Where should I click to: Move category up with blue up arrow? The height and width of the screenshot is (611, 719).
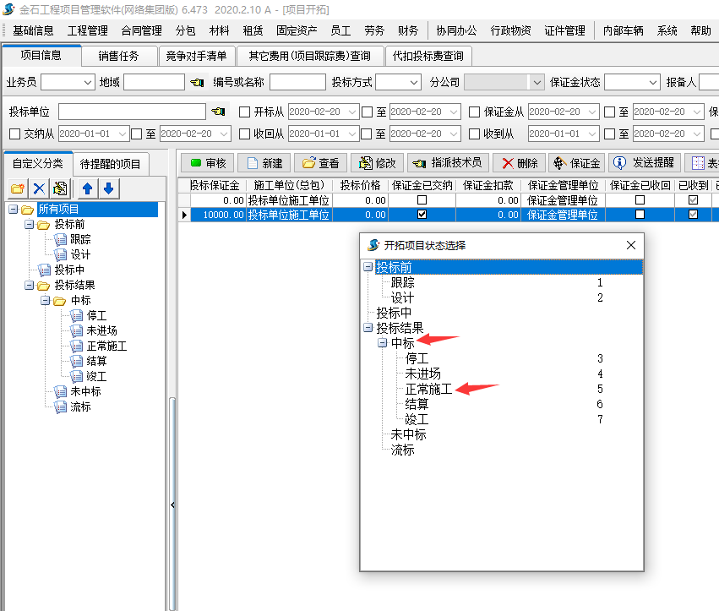click(x=87, y=188)
